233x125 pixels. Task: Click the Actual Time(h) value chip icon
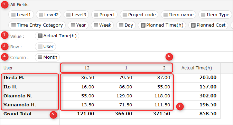tap(40, 36)
